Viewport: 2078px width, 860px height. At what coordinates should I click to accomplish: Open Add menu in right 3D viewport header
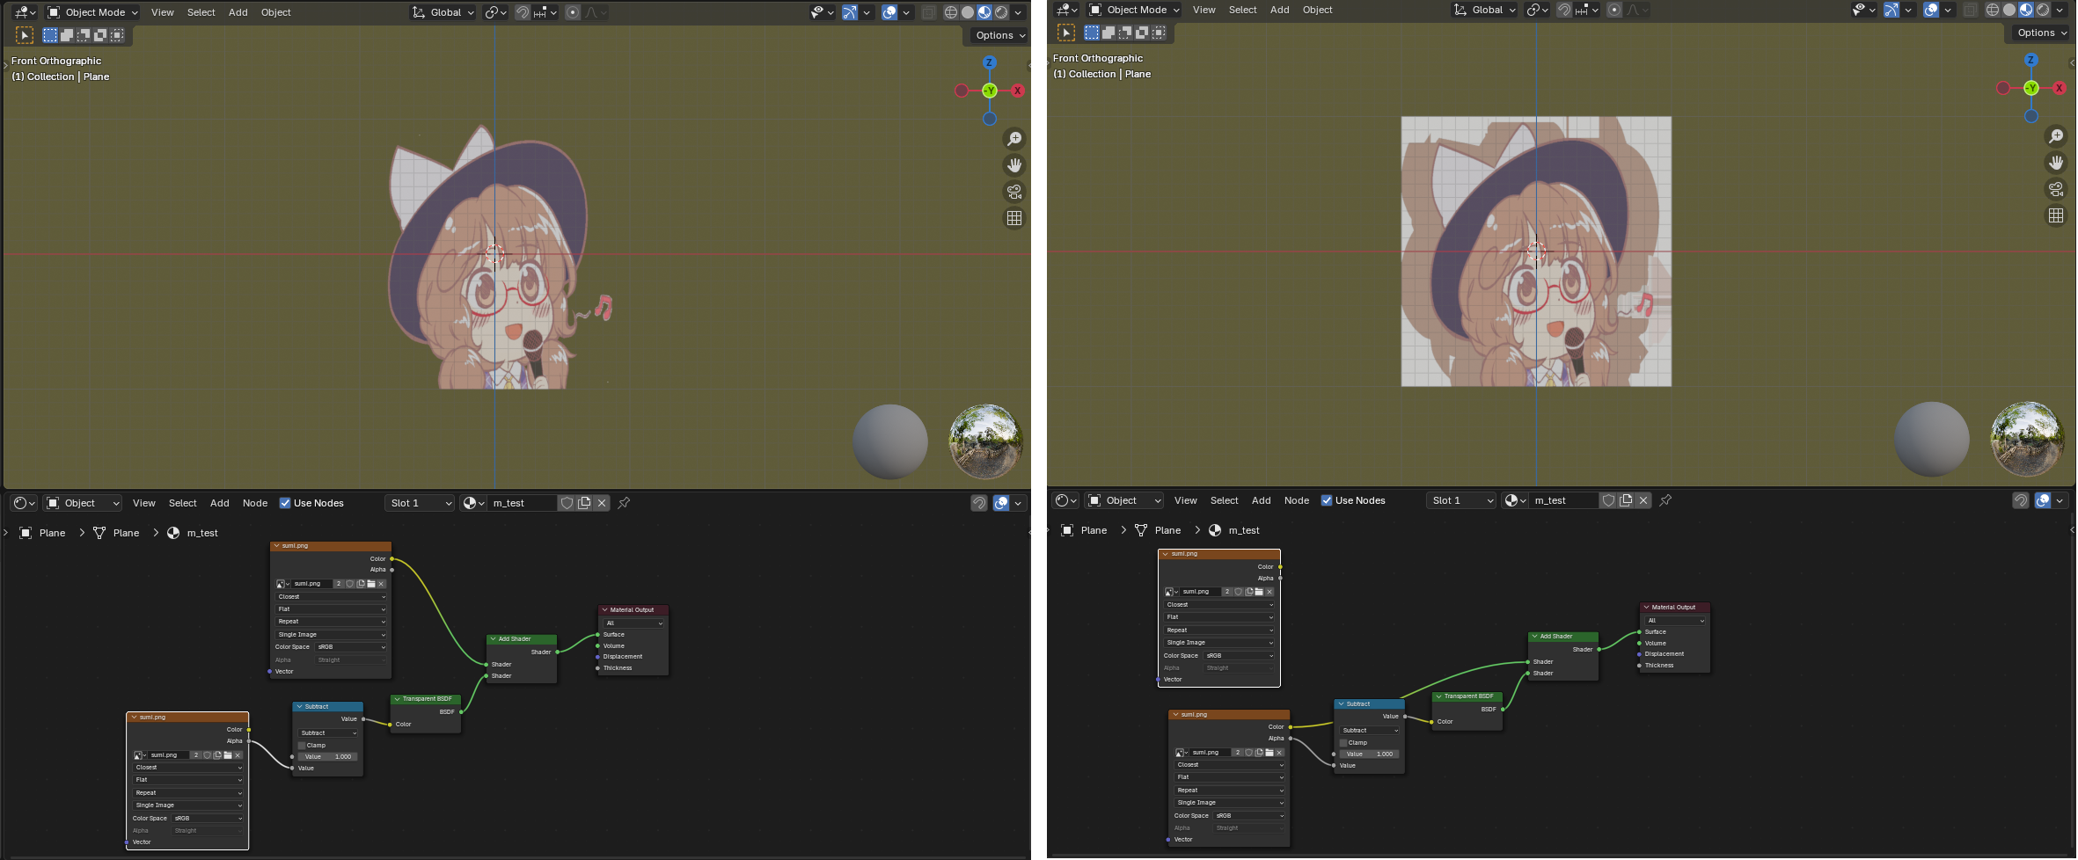point(1279,10)
